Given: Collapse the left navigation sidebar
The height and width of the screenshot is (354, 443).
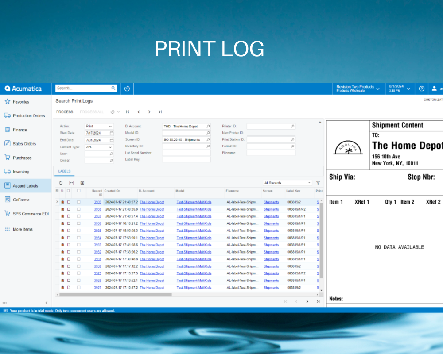Looking at the screenshot, I should [x=47, y=303].
